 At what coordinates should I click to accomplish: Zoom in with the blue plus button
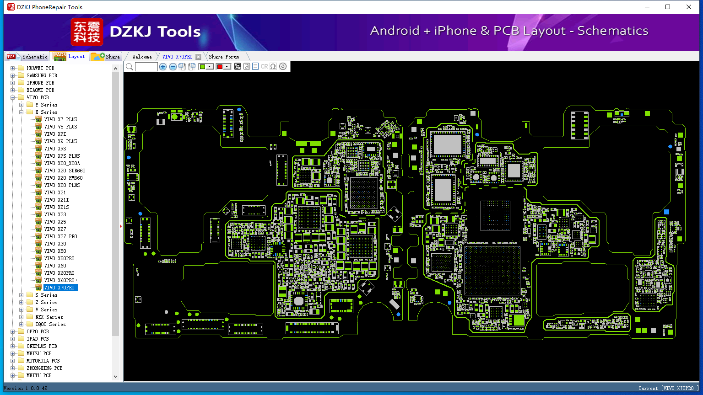163,67
